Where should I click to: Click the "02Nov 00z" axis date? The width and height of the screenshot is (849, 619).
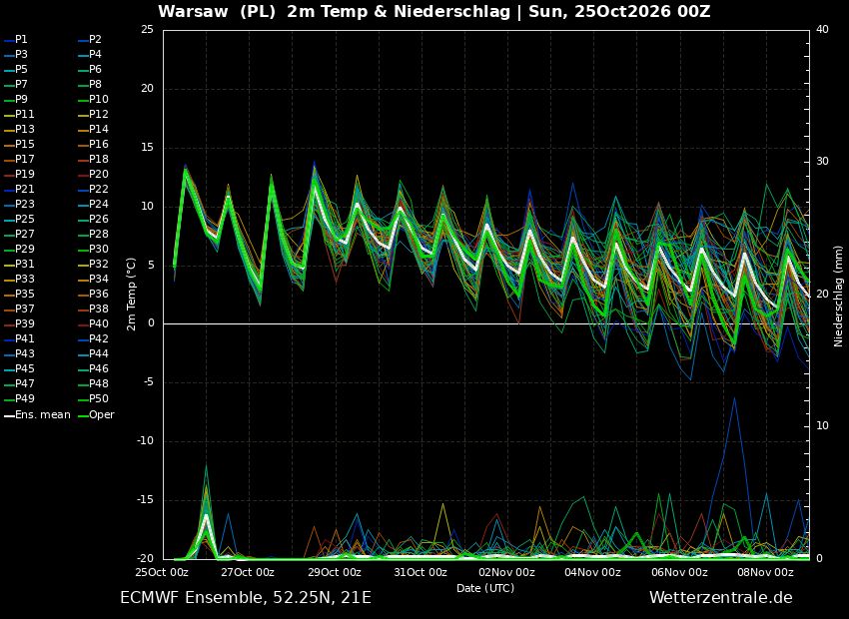pyautogui.click(x=507, y=572)
